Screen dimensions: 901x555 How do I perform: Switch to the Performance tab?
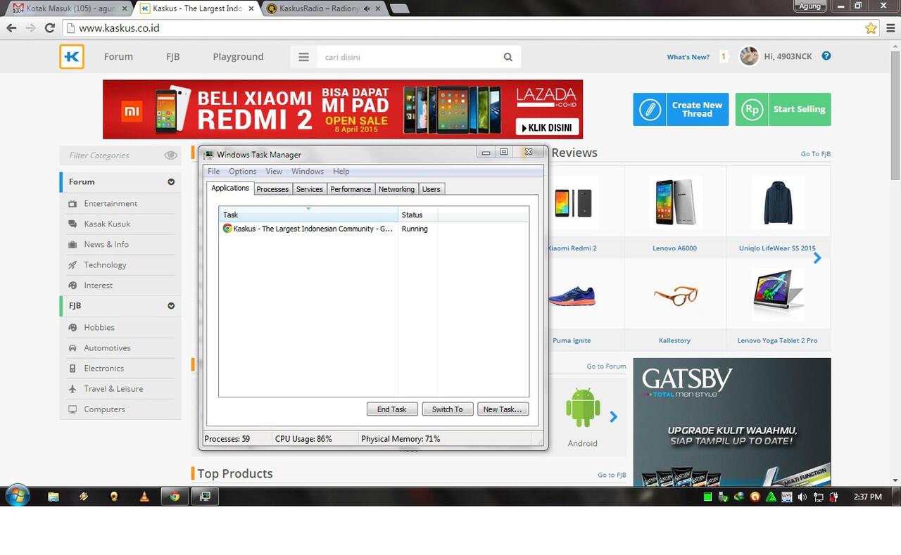point(351,189)
